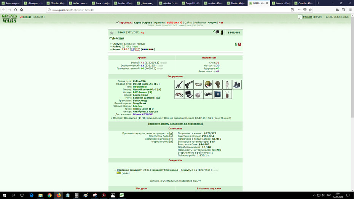Expand Ферма игрока arrow

(171, 142)
